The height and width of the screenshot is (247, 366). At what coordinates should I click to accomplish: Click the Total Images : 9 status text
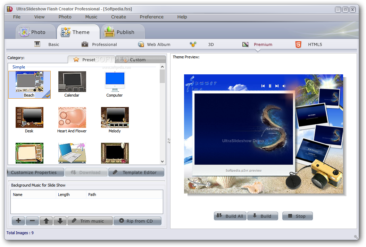tap(20, 233)
